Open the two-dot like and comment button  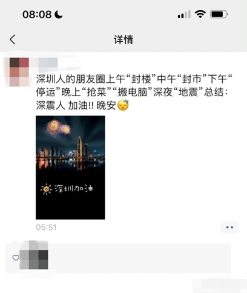click(229, 228)
